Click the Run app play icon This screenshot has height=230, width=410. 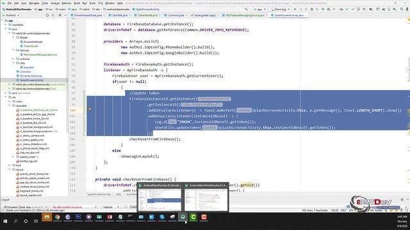coord(295,9)
